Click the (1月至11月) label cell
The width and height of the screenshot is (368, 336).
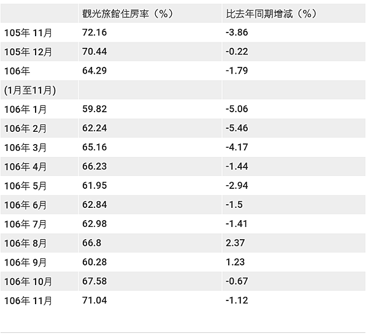30,90
